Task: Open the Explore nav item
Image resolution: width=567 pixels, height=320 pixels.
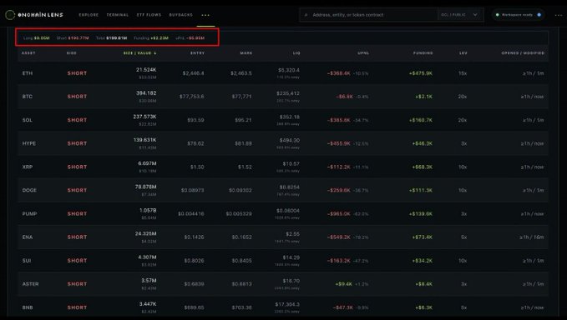Action: point(89,15)
